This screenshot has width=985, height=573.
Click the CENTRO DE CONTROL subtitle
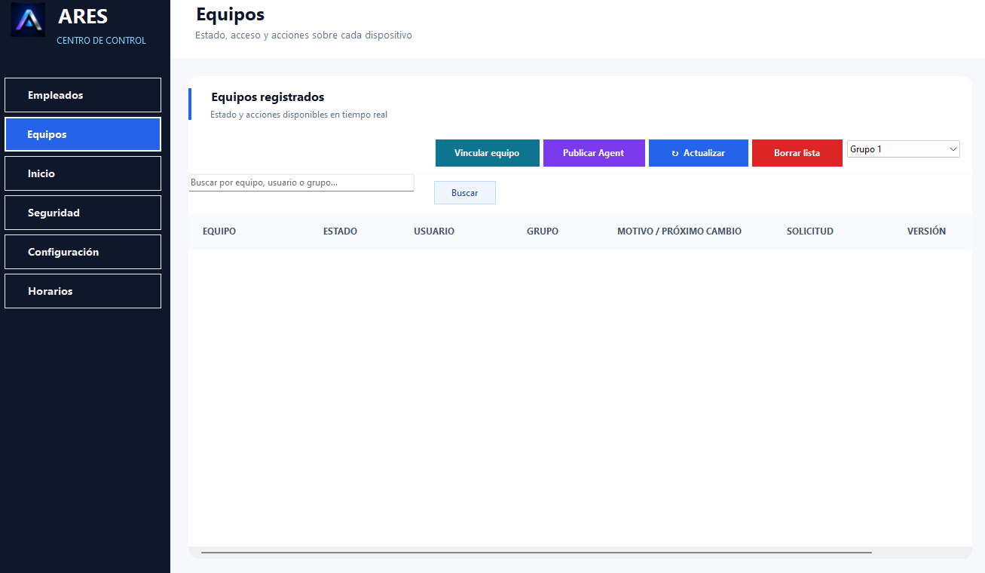click(102, 41)
